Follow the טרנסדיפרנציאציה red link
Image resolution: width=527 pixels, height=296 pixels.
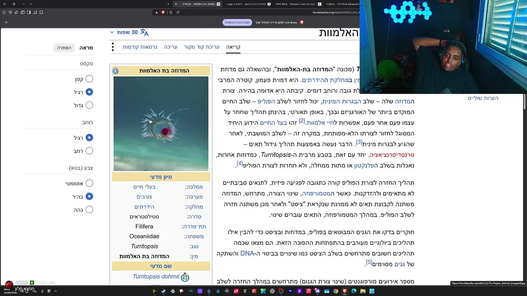point(392,155)
